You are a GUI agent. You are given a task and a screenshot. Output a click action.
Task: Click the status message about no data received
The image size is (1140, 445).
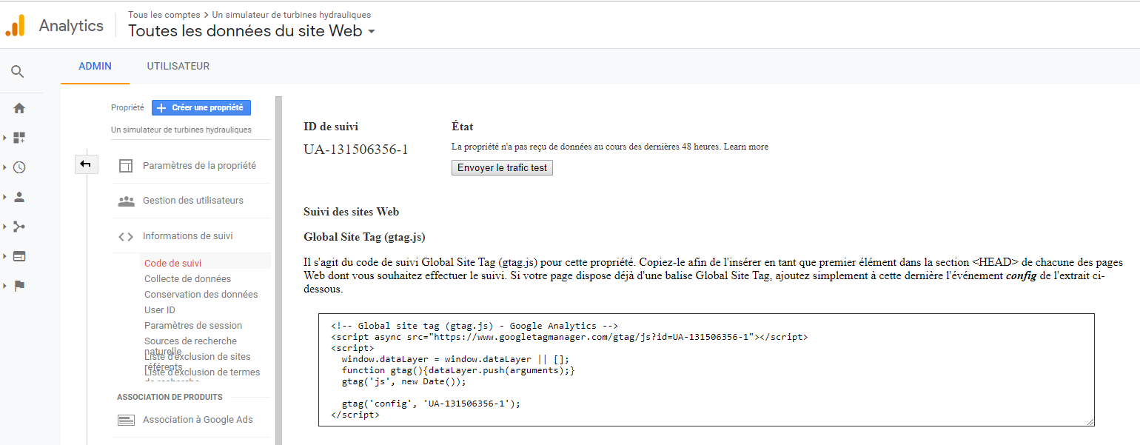pyautogui.click(x=586, y=147)
